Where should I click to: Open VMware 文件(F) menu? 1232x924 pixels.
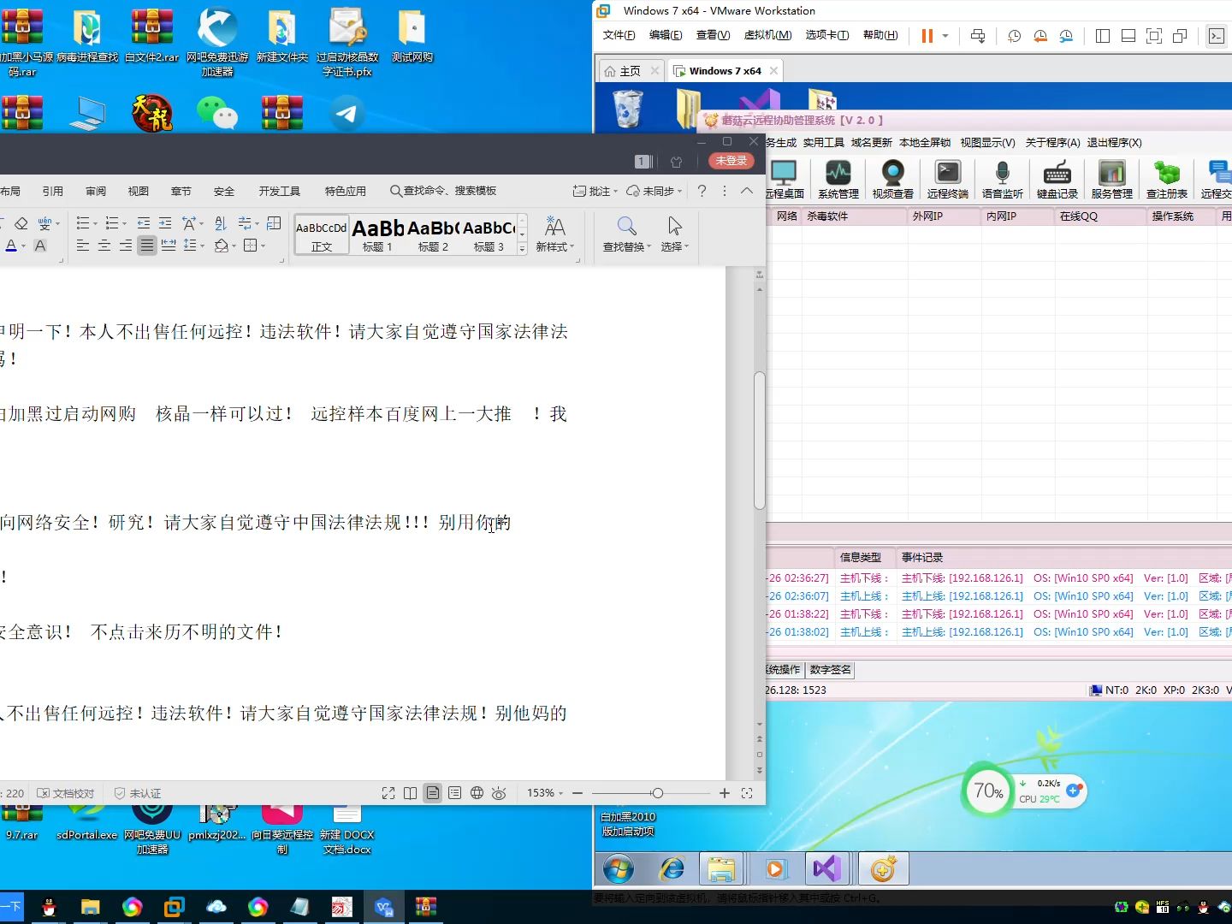(x=619, y=35)
